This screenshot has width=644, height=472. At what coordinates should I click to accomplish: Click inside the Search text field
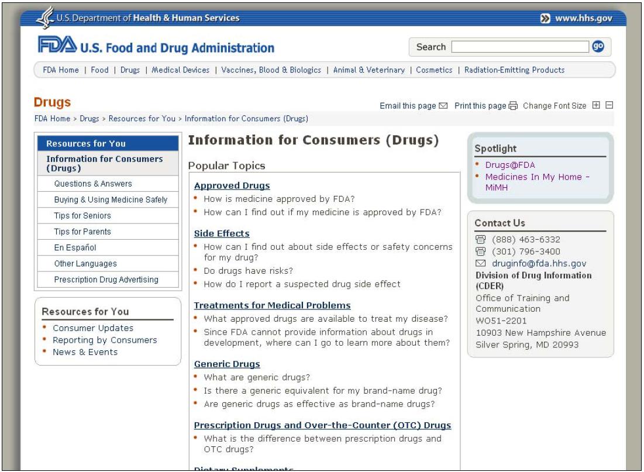(x=520, y=47)
